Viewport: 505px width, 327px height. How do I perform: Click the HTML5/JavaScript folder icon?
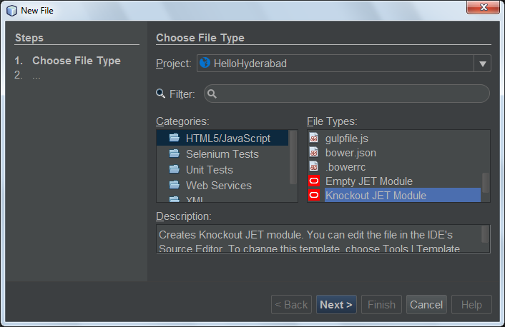[174, 138]
